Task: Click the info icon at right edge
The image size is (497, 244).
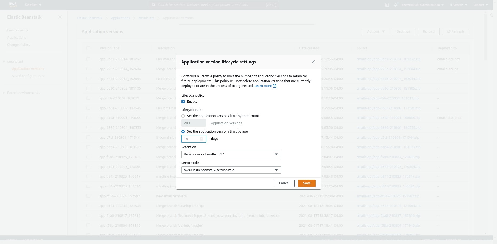Action: click(492, 15)
